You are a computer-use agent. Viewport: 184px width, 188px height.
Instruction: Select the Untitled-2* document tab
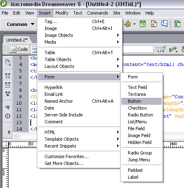point(17,40)
